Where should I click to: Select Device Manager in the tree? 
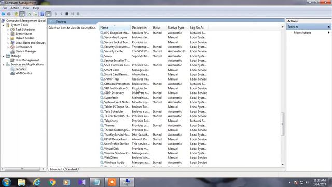tap(25, 51)
